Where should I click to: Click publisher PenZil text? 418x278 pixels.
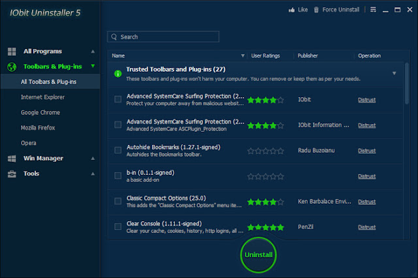[x=306, y=227]
